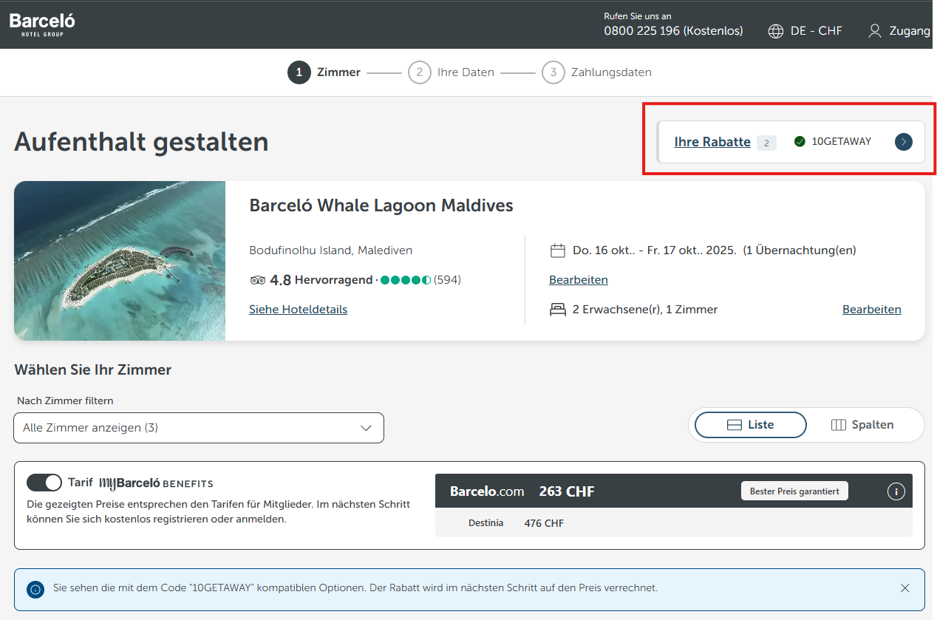Click the Barceló Hotel Group logo
Screen dimensions: 937x620
tap(42, 24)
